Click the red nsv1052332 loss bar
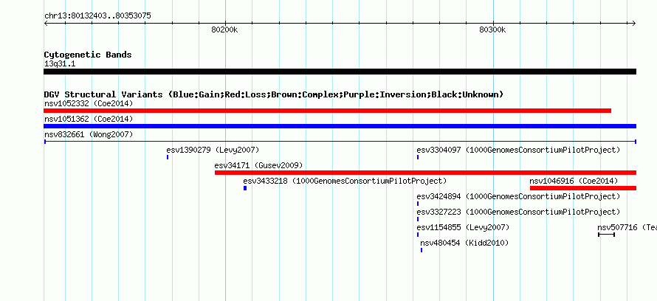Image resolution: width=657 pixels, height=301 pixels. coord(327,111)
